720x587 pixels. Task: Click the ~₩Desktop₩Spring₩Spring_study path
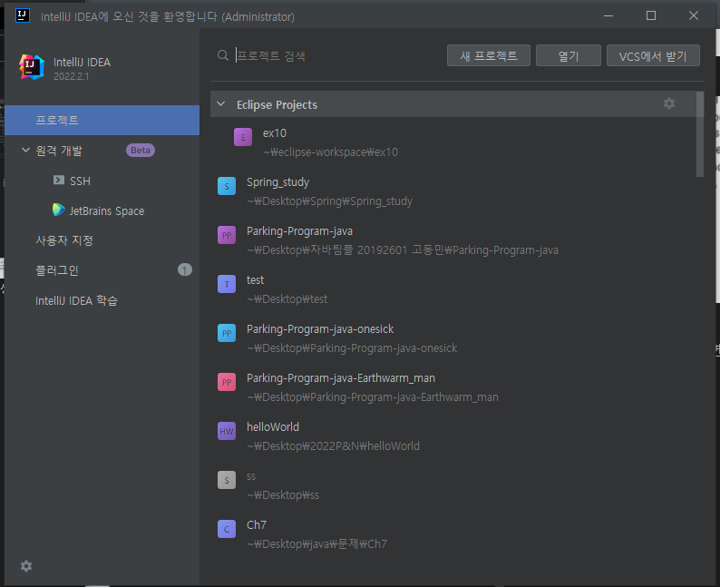(330, 201)
